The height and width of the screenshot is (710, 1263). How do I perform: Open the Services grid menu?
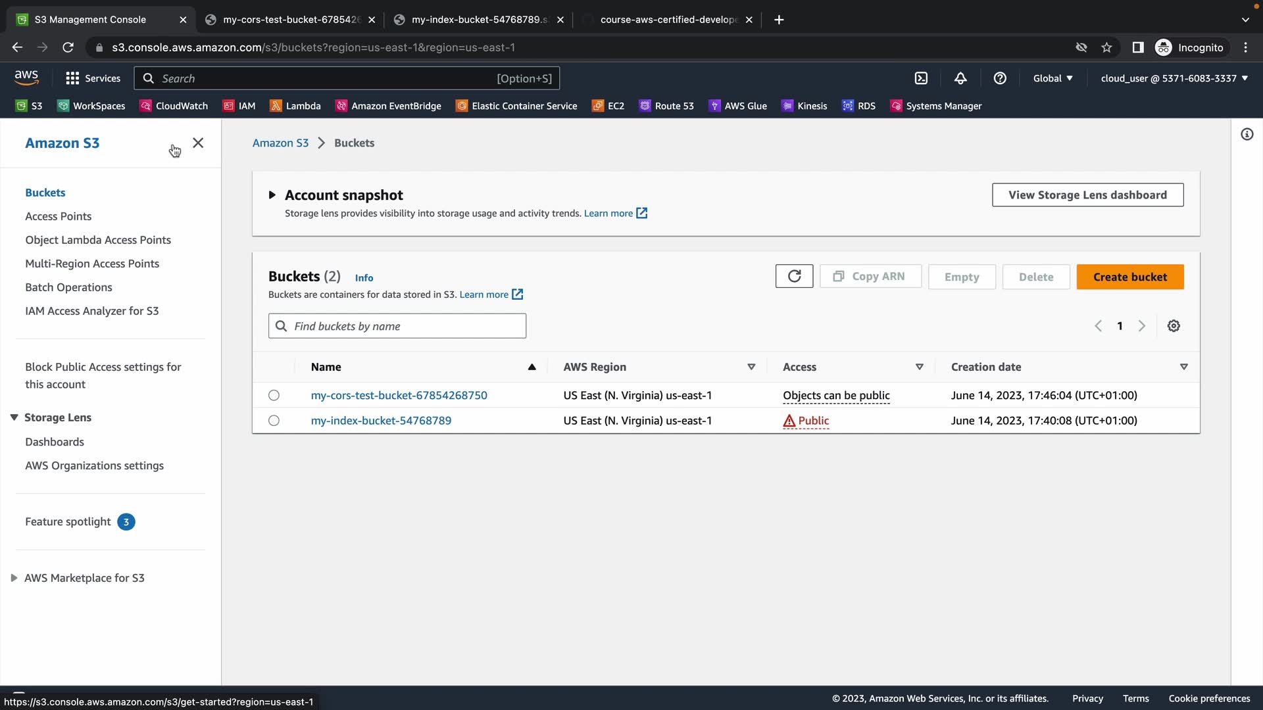(93, 78)
